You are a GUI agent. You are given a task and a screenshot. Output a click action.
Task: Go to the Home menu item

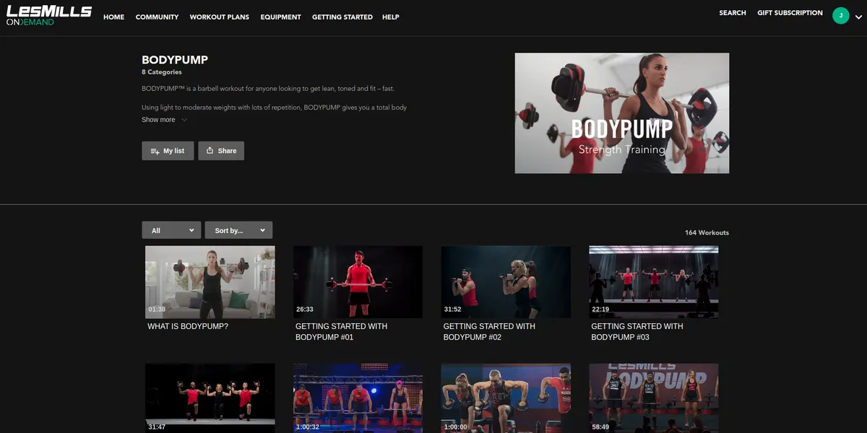114,17
